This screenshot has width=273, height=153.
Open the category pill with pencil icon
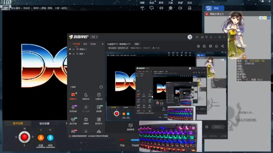[x=118, y=48]
